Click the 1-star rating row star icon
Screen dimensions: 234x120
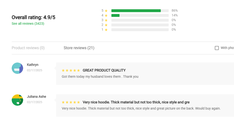106,30
